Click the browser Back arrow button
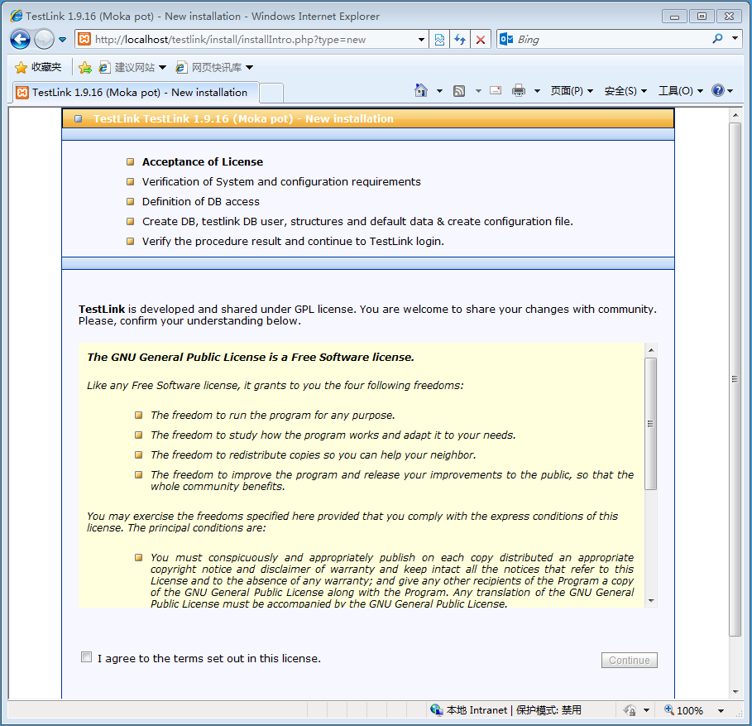The width and height of the screenshot is (752, 726). pyautogui.click(x=20, y=40)
